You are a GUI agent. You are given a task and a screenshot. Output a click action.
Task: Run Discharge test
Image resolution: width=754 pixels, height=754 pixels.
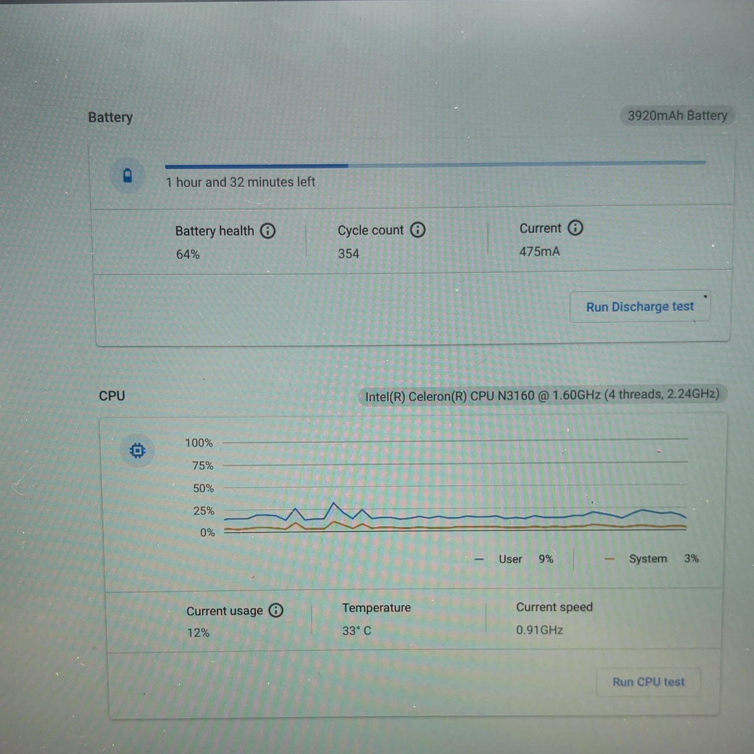click(x=640, y=307)
